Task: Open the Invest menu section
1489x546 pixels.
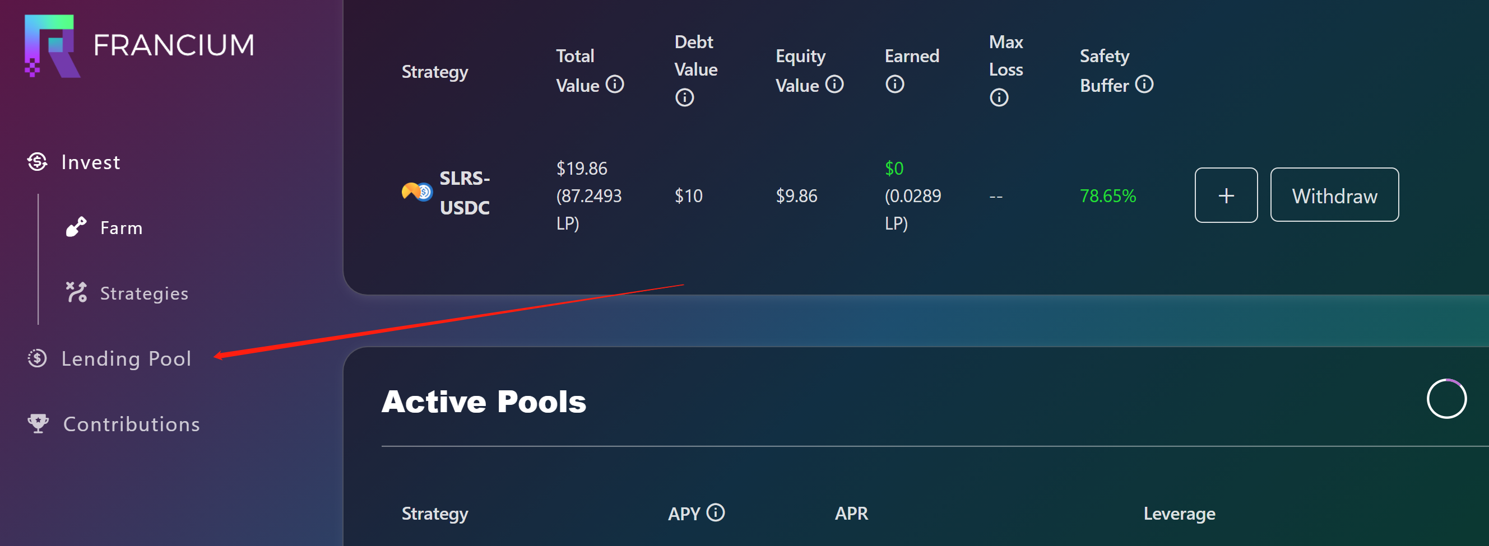Action: tap(90, 162)
